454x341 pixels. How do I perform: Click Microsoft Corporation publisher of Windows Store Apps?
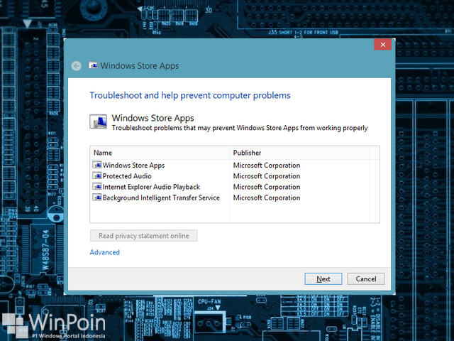(x=267, y=166)
